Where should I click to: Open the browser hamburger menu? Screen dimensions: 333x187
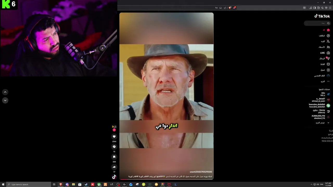[x=330, y=8]
